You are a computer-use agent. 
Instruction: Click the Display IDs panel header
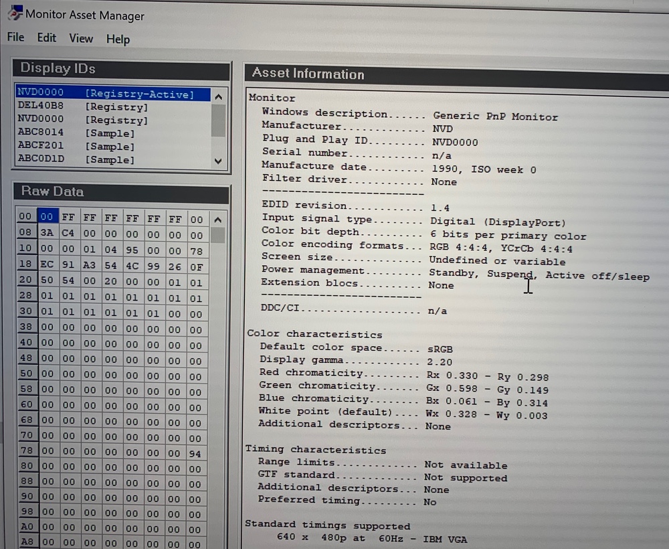click(122, 70)
